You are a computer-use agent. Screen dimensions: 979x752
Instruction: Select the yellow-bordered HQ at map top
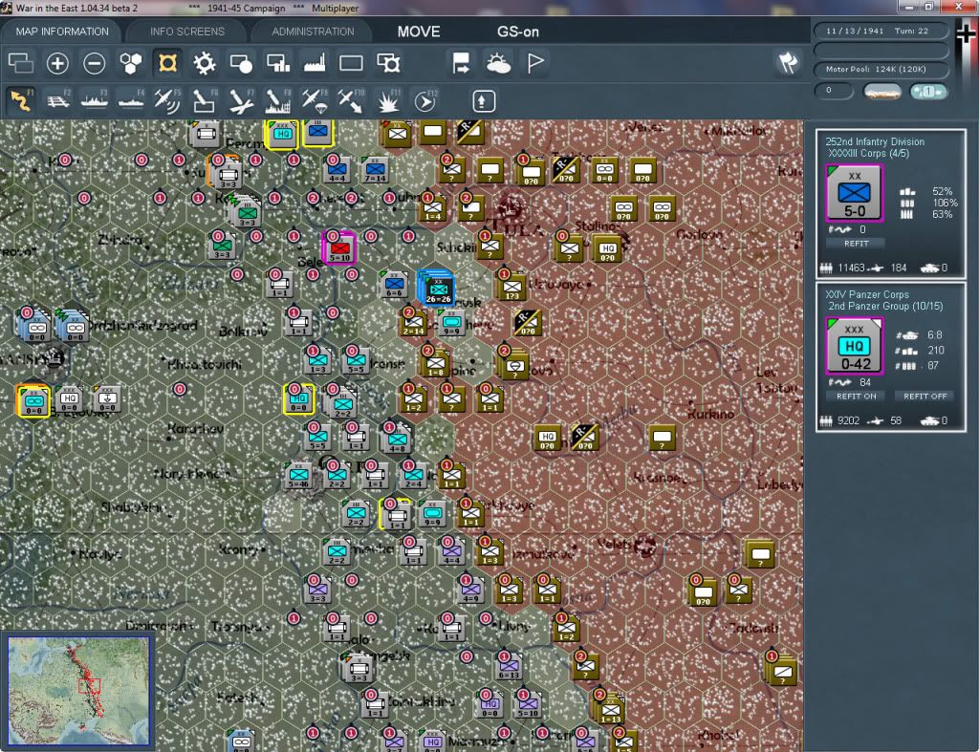tap(282, 134)
